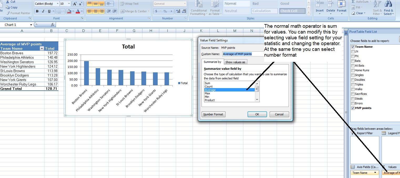This screenshot has width=400, height=178.
Task: Open the font name dropdown
Action: click(x=57, y=4)
